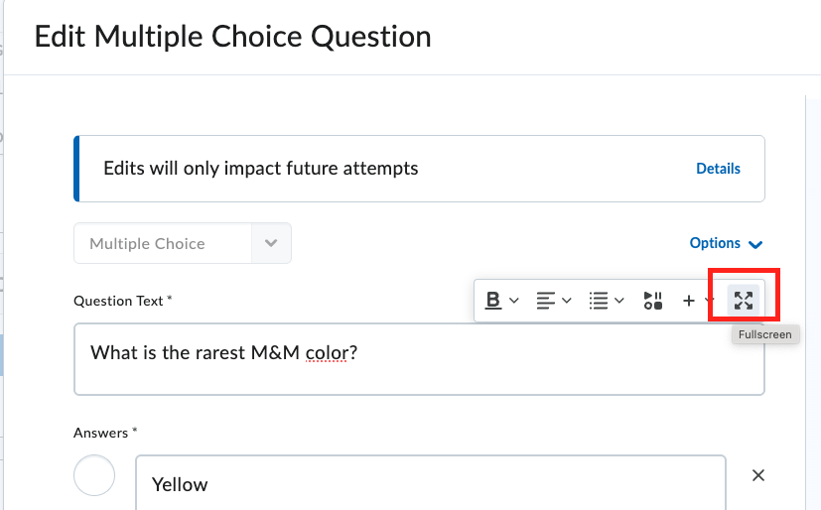Click into the Question Text editor box
821x510 pixels.
pyautogui.click(x=419, y=359)
